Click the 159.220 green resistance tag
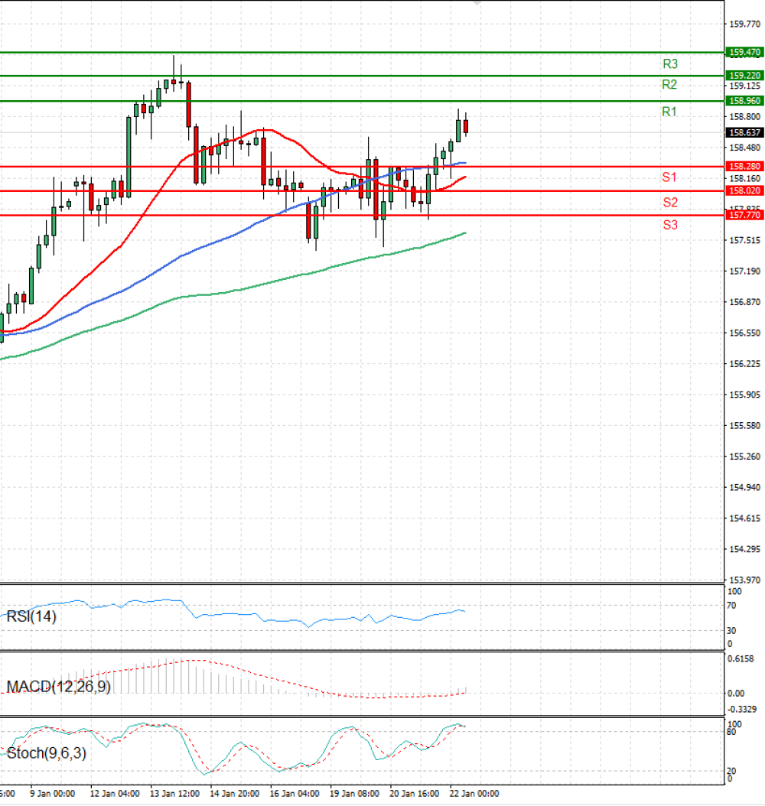 point(744,76)
